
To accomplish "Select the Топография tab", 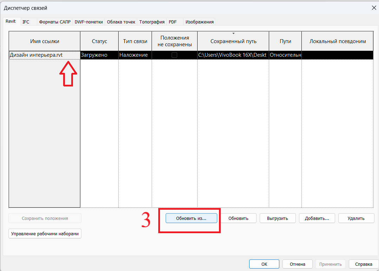I will [152, 22].
